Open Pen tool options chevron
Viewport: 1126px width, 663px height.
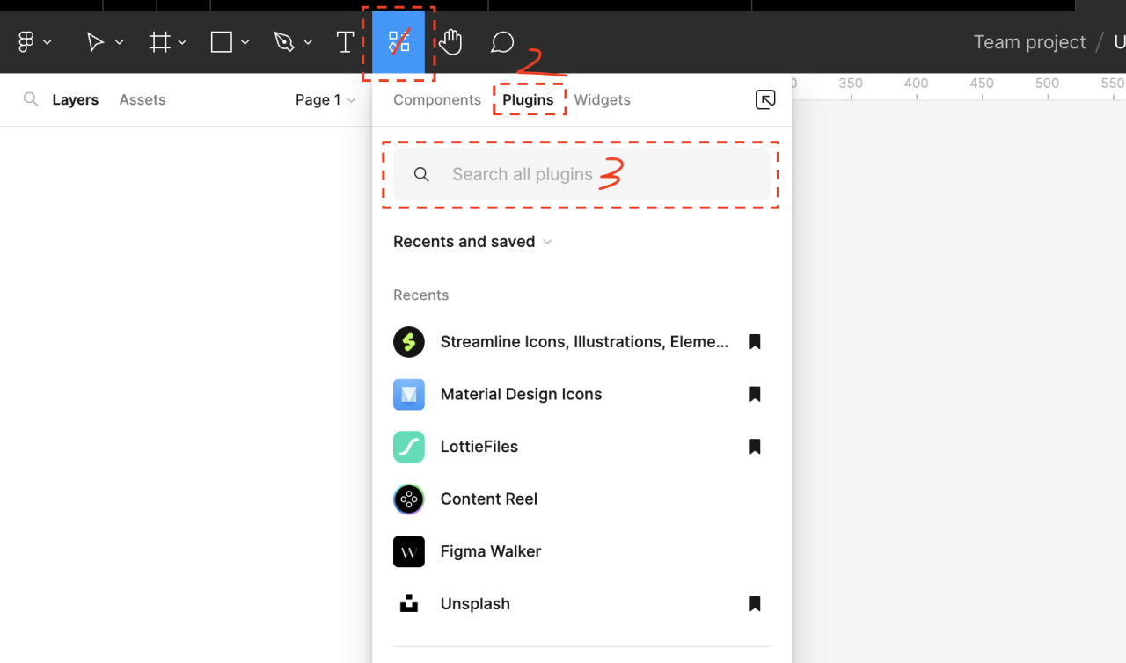[x=308, y=42]
